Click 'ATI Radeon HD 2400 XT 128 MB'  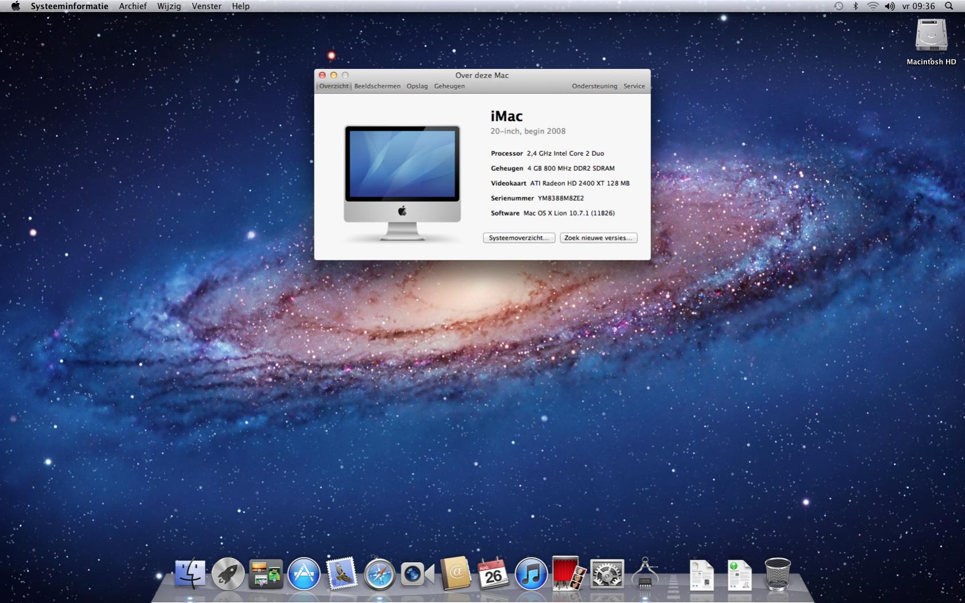(579, 183)
